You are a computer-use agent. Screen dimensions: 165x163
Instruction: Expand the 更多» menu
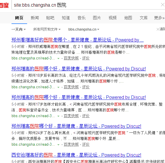(x=159, y=18)
